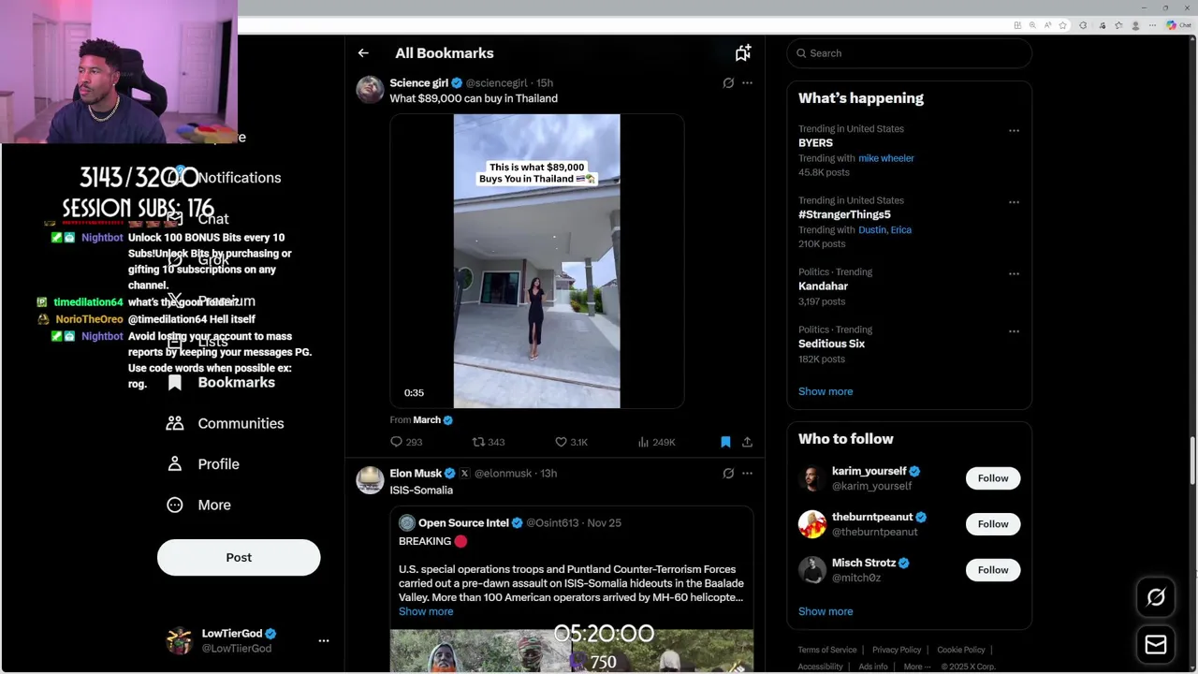
Task: Click the Post button
Action: [x=239, y=557]
